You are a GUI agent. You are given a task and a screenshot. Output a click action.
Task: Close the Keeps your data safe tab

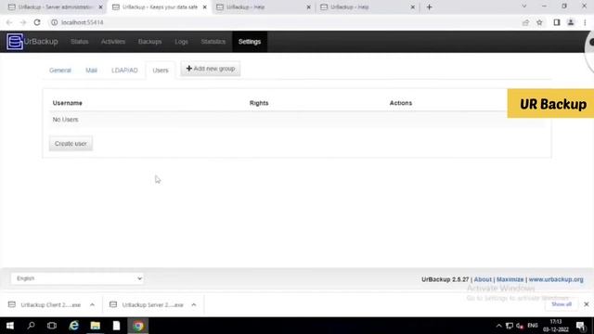click(x=204, y=7)
